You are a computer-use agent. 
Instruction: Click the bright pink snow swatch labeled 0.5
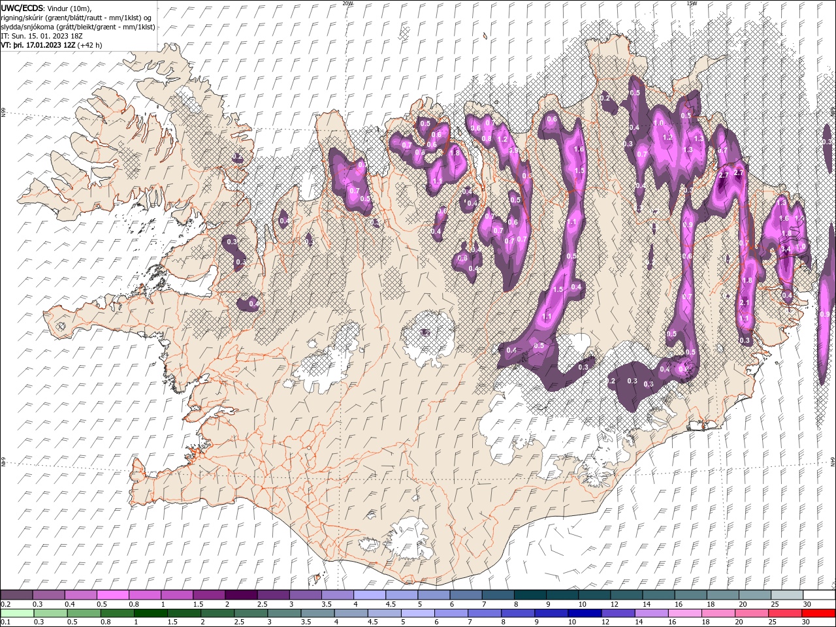[112, 595]
